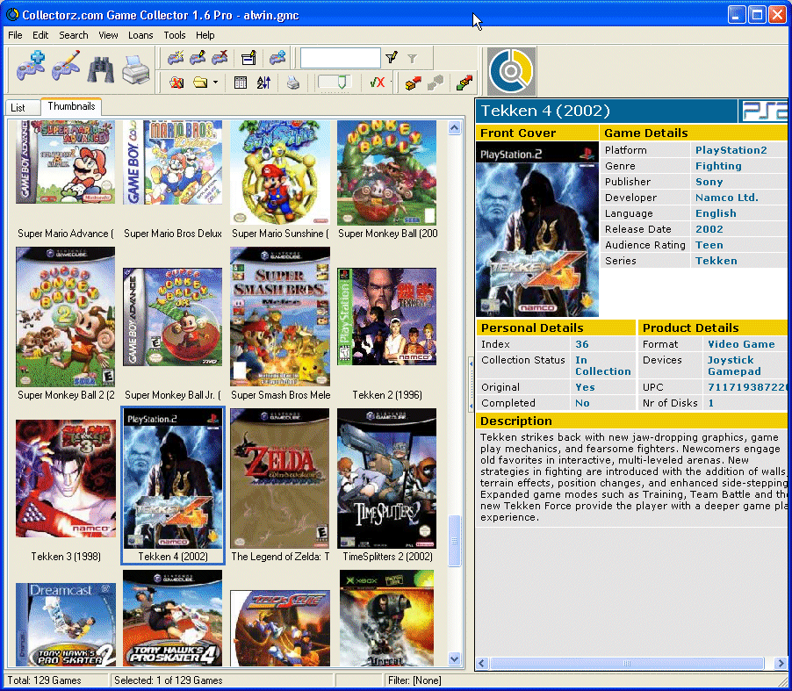Click the small printer icon in second toolbar row

coord(293,83)
